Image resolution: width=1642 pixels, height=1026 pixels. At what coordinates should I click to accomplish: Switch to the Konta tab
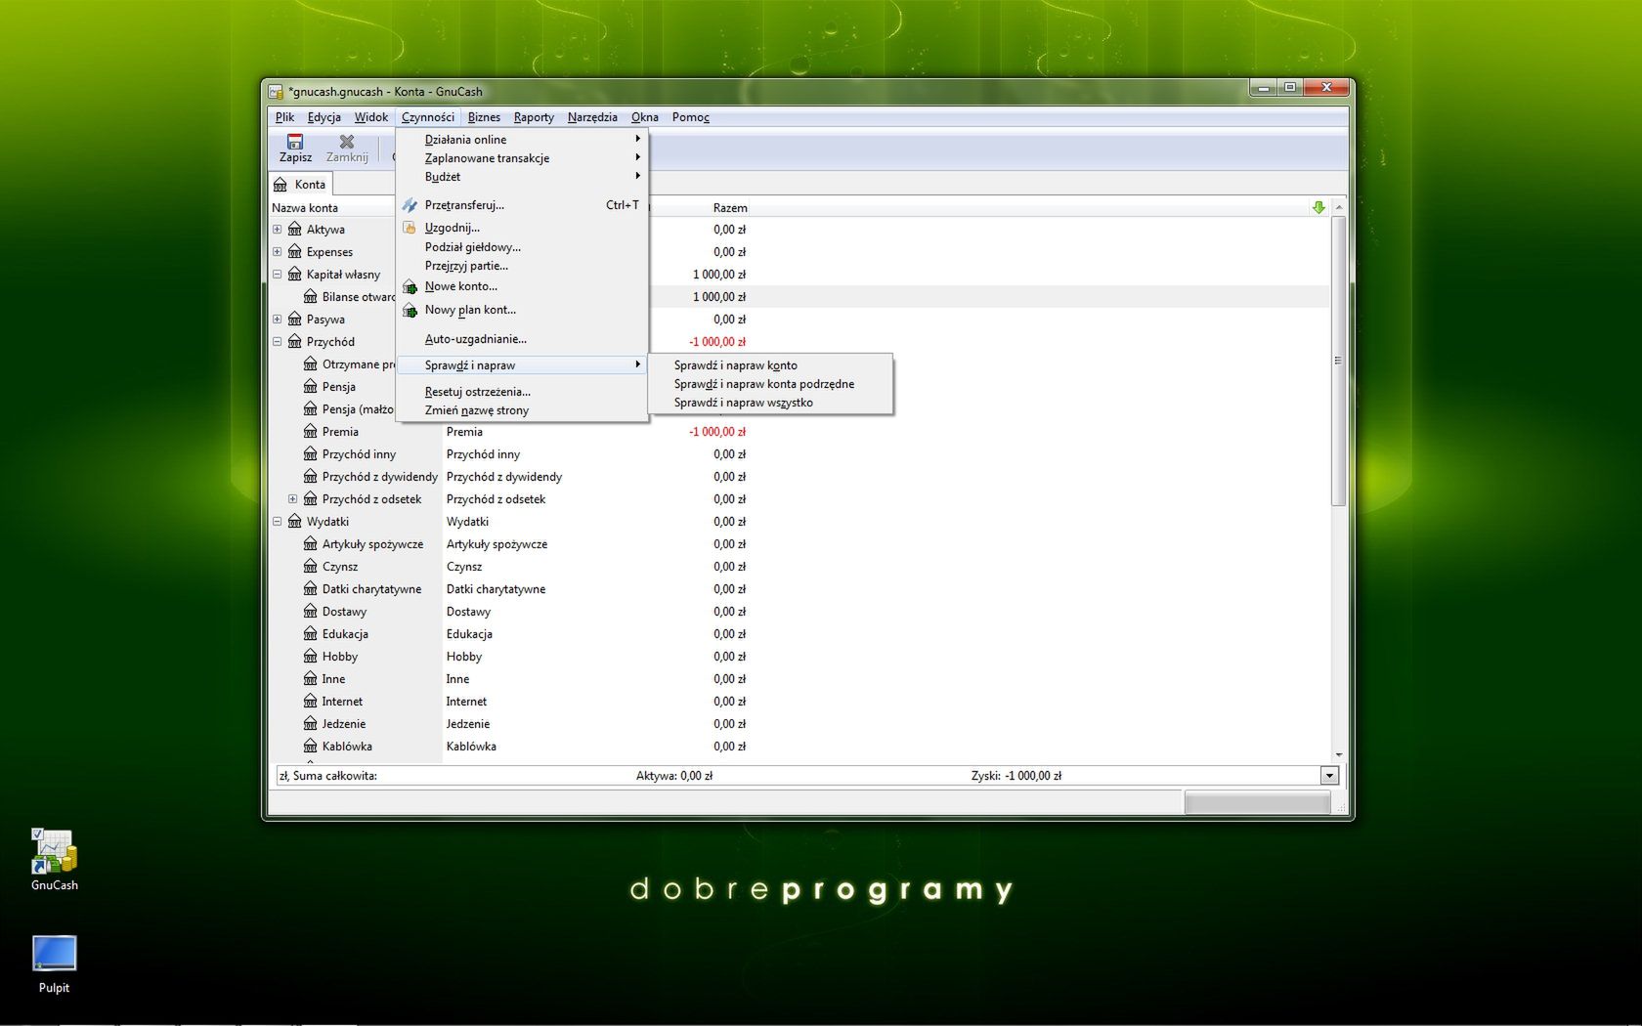(301, 185)
